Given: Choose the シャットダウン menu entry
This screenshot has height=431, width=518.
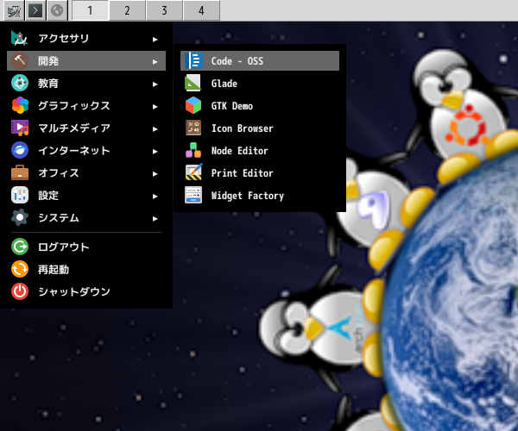Looking at the screenshot, I should point(86,291).
